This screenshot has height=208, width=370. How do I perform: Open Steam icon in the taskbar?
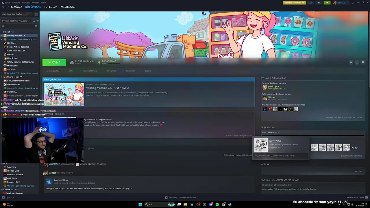click(x=230, y=205)
